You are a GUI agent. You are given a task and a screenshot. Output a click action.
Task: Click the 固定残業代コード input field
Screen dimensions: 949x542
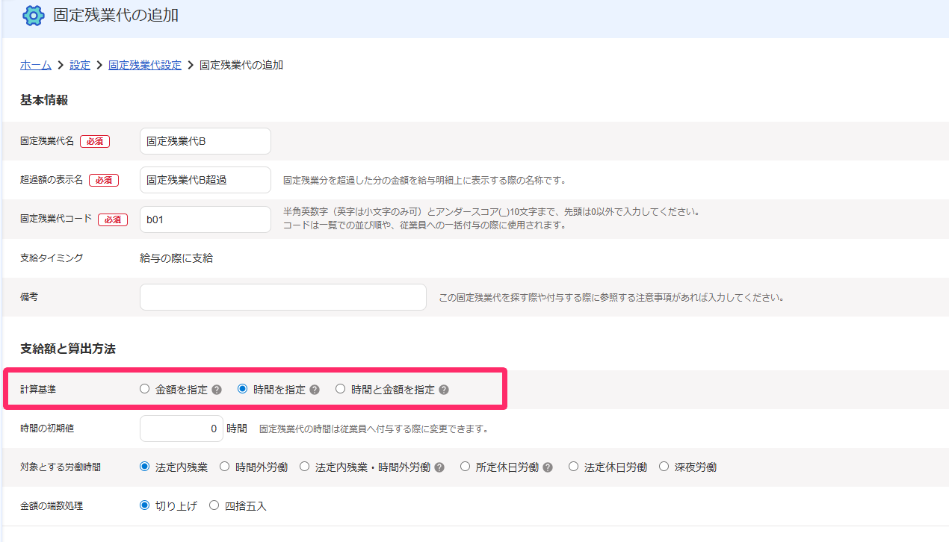[205, 219]
